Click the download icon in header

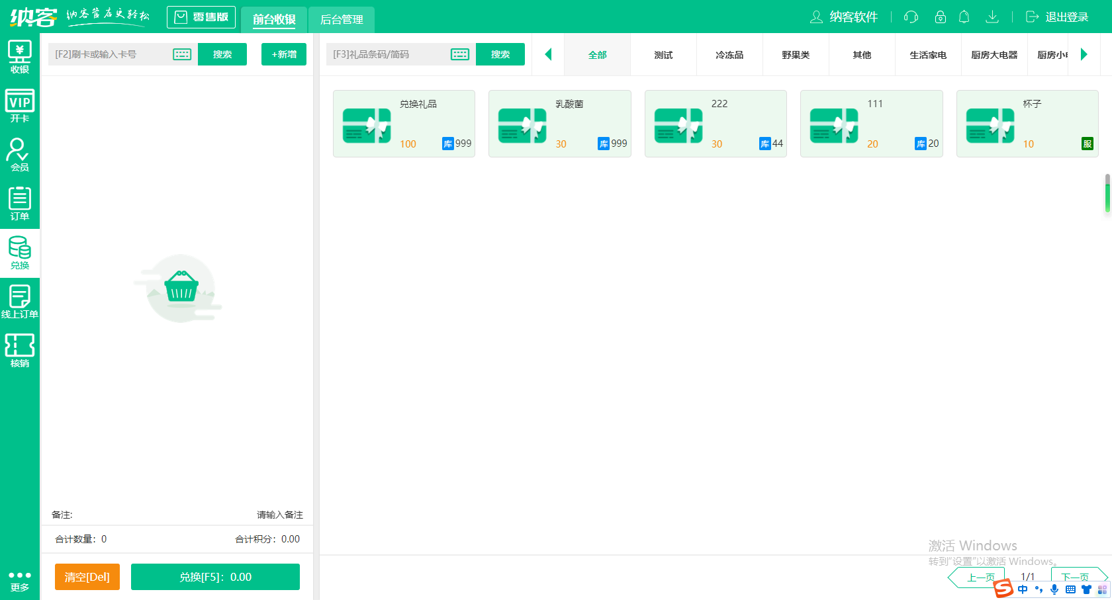tap(992, 17)
